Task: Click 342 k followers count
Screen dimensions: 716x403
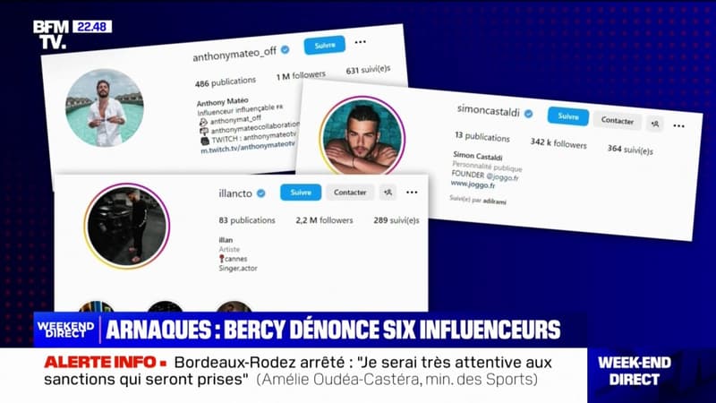Action: click(x=558, y=143)
